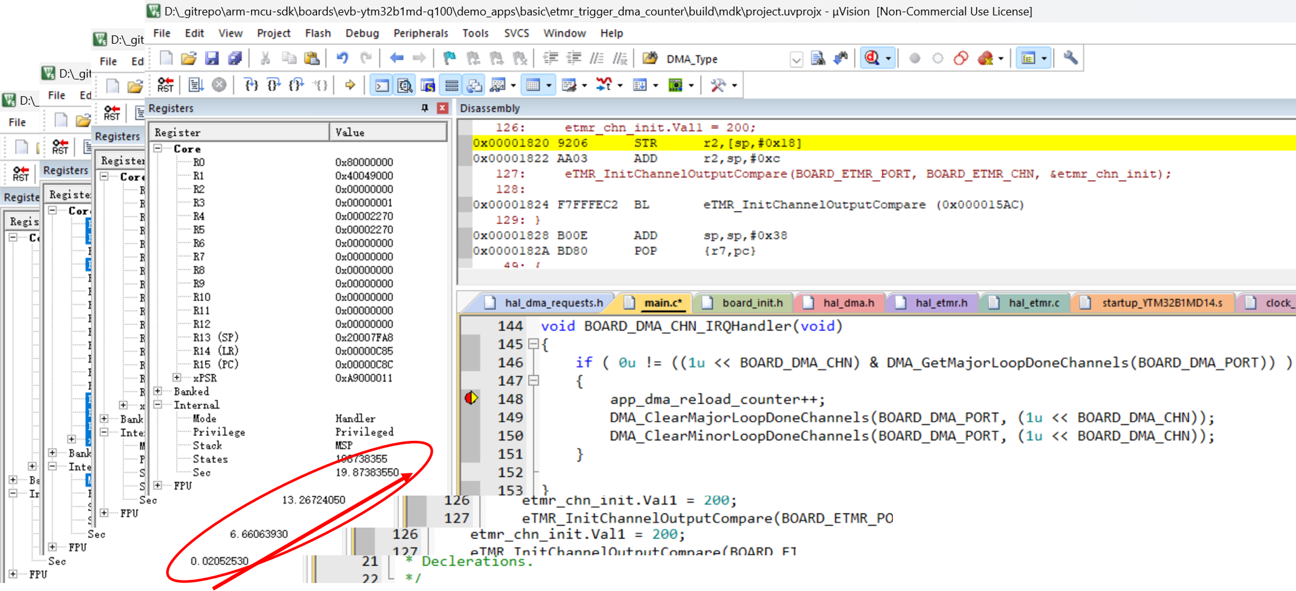This screenshot has height=591, width=1296.
Task: Expand the xPSR register node
Action: coord(177,377)
